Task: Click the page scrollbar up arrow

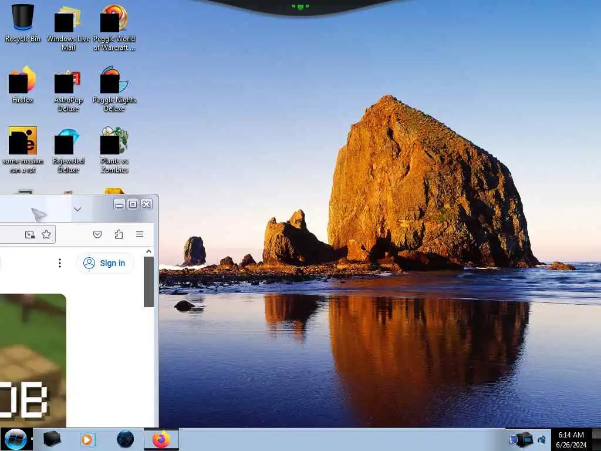Action: coord(148,251)
